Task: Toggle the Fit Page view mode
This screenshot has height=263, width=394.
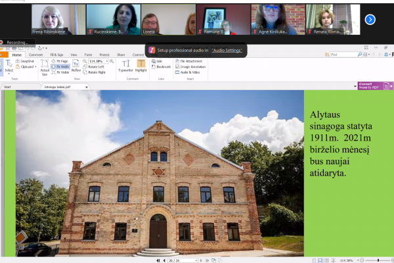Action: point(60,61)
